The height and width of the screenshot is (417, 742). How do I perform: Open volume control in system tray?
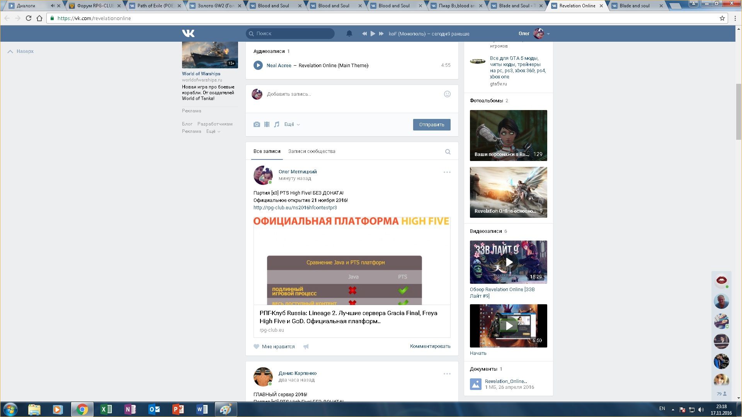(701, 410)
